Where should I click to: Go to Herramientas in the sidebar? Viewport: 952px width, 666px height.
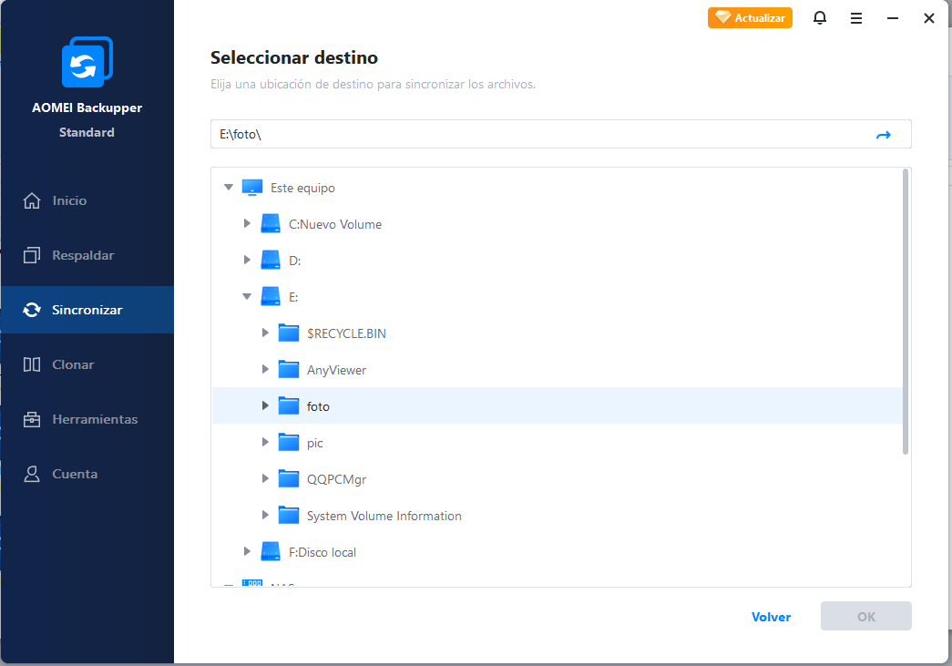tap(95, 419)
